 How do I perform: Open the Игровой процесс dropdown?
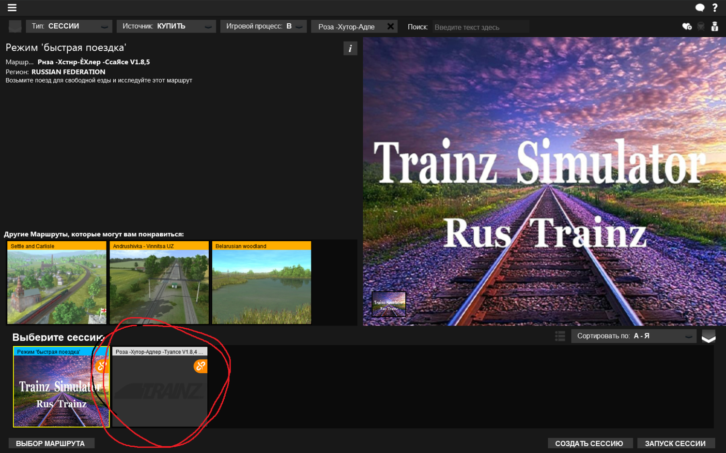pyautogui.click(x=263, y=27)
